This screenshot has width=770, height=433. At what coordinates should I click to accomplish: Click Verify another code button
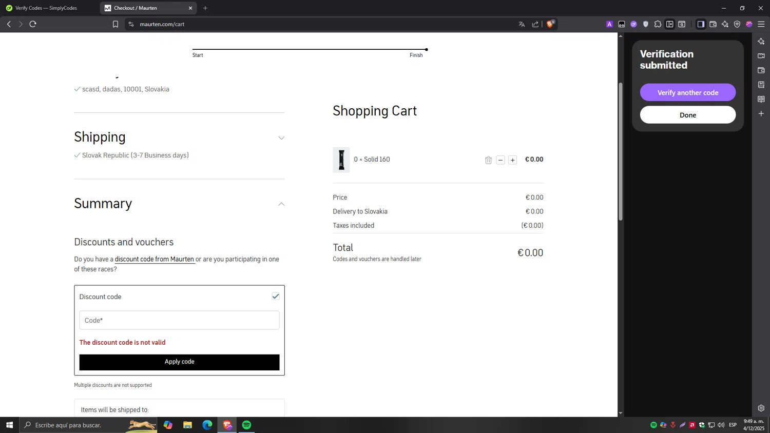tap(688, 92)
